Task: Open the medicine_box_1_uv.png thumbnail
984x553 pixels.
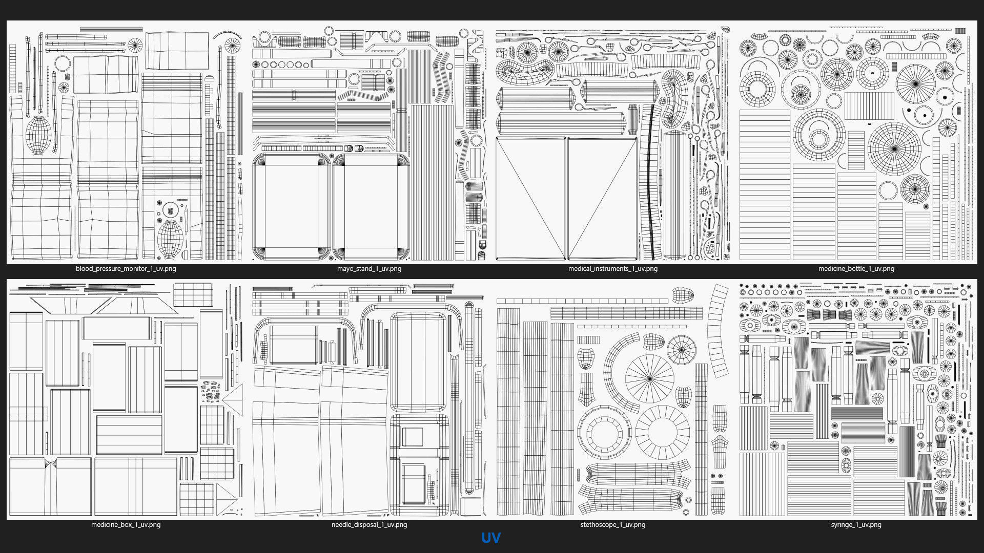Action: pos(126,399)
